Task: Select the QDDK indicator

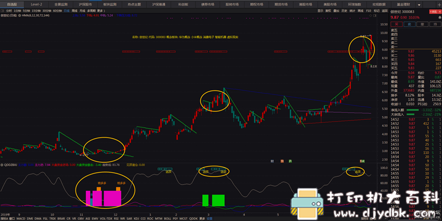Action: click(193, 218)
